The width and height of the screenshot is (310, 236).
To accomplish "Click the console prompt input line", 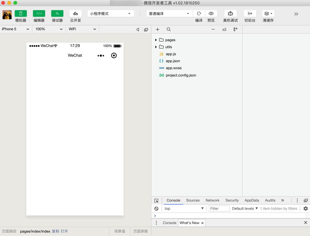I will 231,216.
